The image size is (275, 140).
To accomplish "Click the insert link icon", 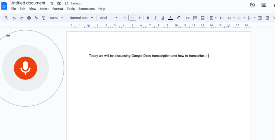I will click(188, 18).
